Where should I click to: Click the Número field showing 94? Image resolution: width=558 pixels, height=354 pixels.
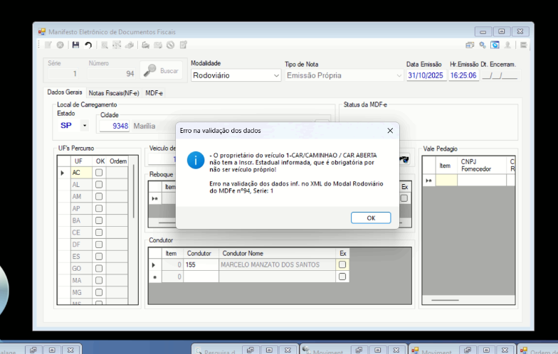[111, 74]
